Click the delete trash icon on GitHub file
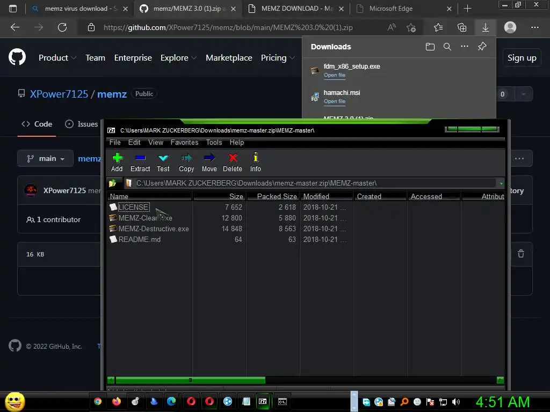550x412 pixels. click(521, 253)
